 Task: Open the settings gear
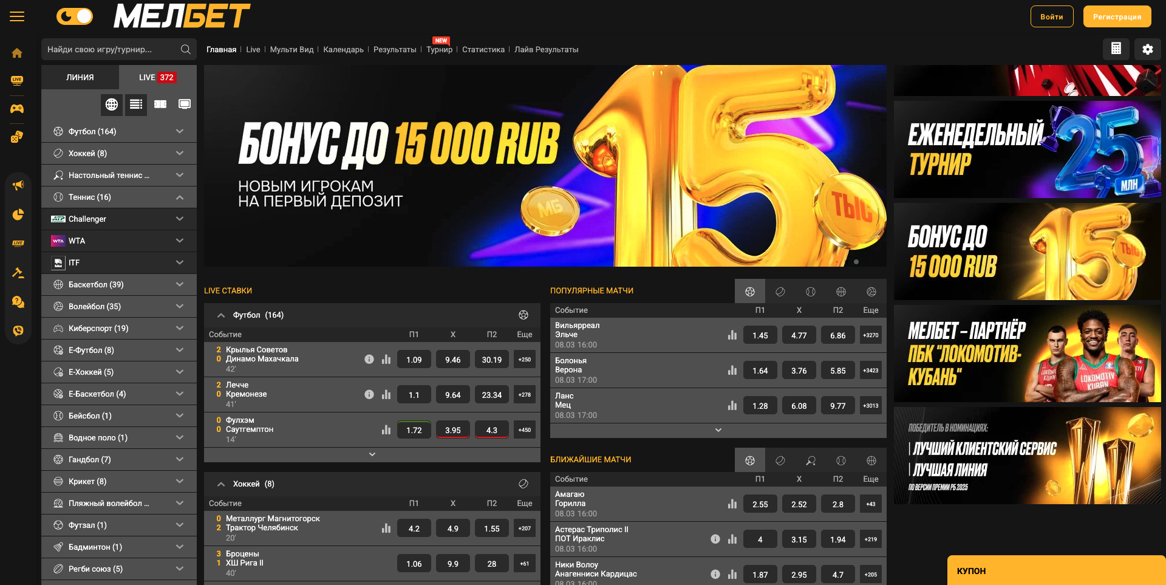[x=1147, y=49]
